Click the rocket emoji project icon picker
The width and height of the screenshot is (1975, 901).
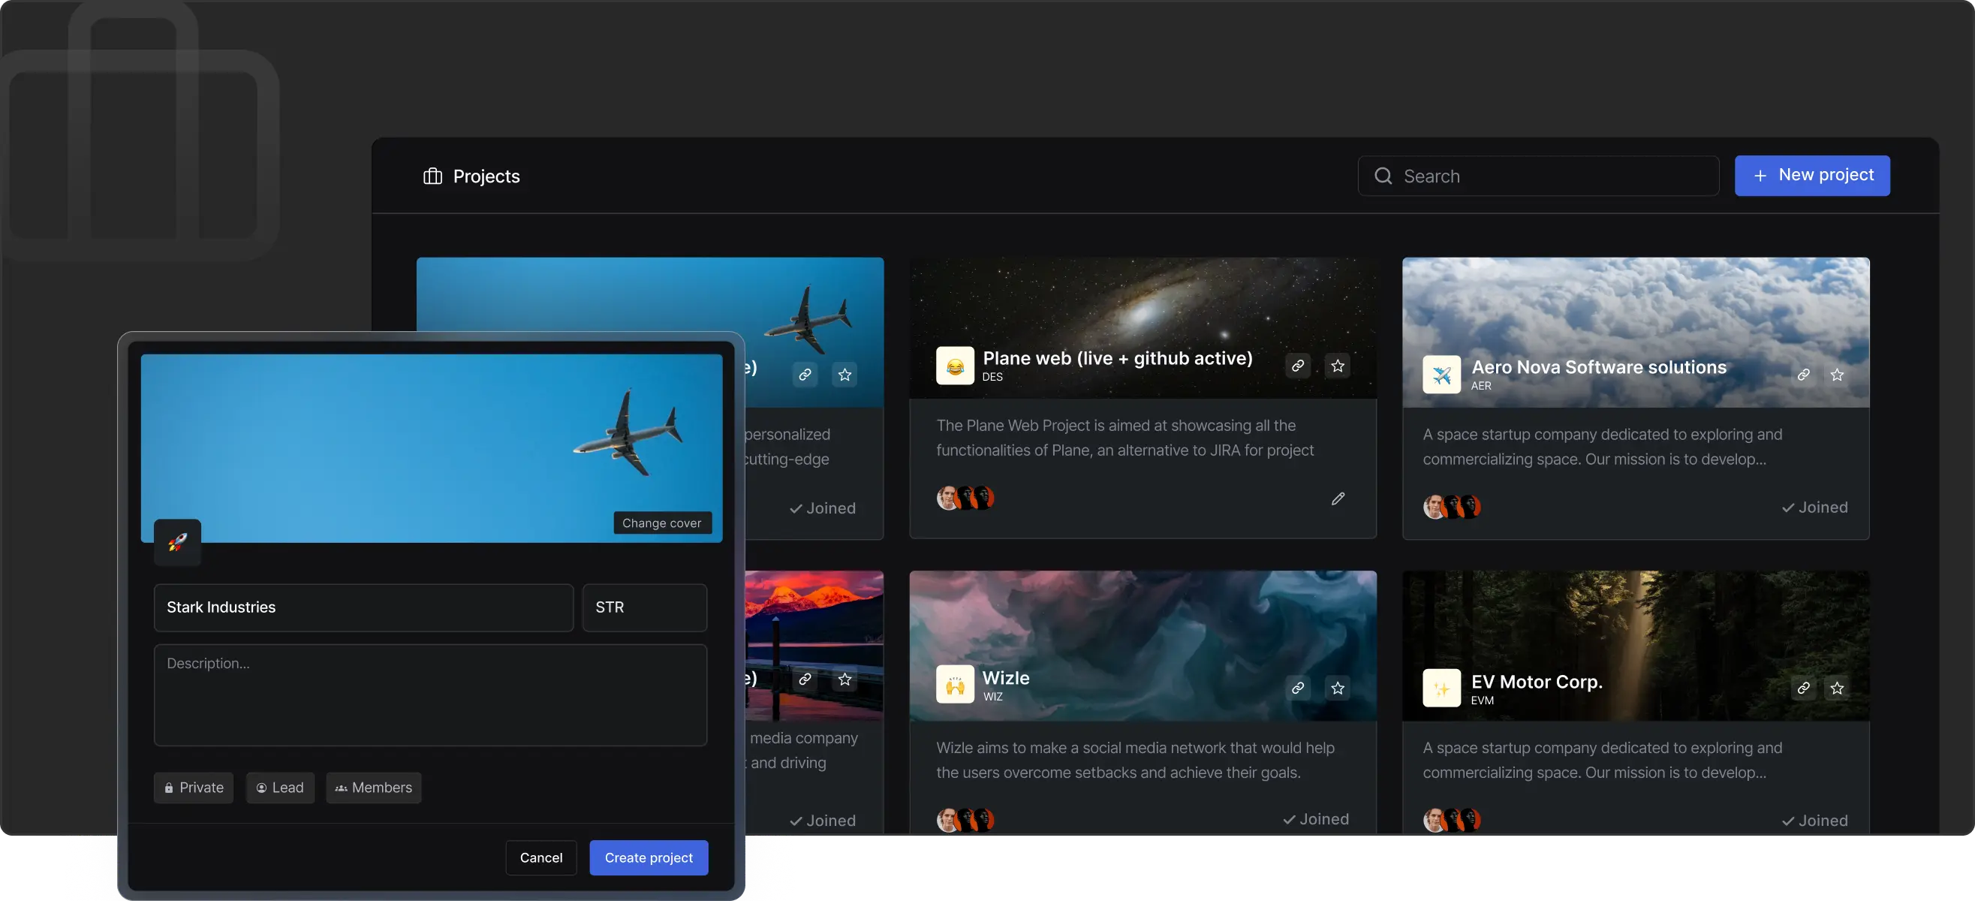tap(177, 542)
